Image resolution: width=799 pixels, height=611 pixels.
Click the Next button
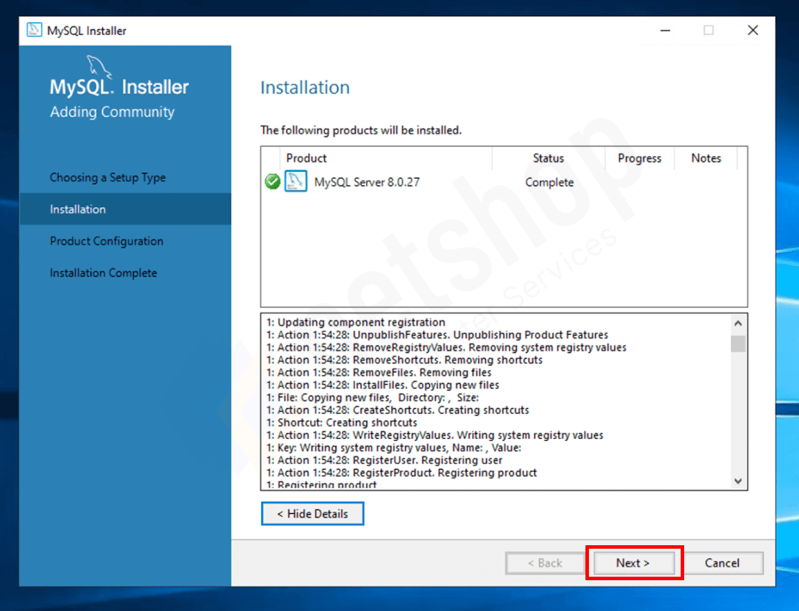(x=633, y=563)
